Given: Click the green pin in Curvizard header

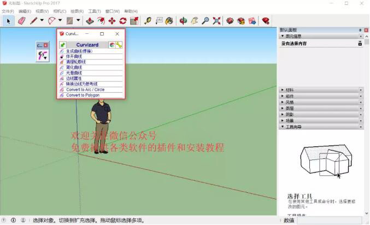Looking at the screenshot, I should tap(62, 45).
